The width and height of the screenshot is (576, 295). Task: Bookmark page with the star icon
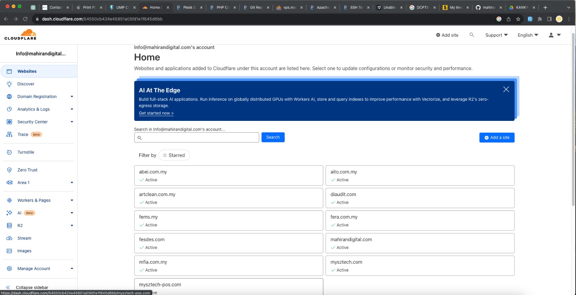point(518,19)
